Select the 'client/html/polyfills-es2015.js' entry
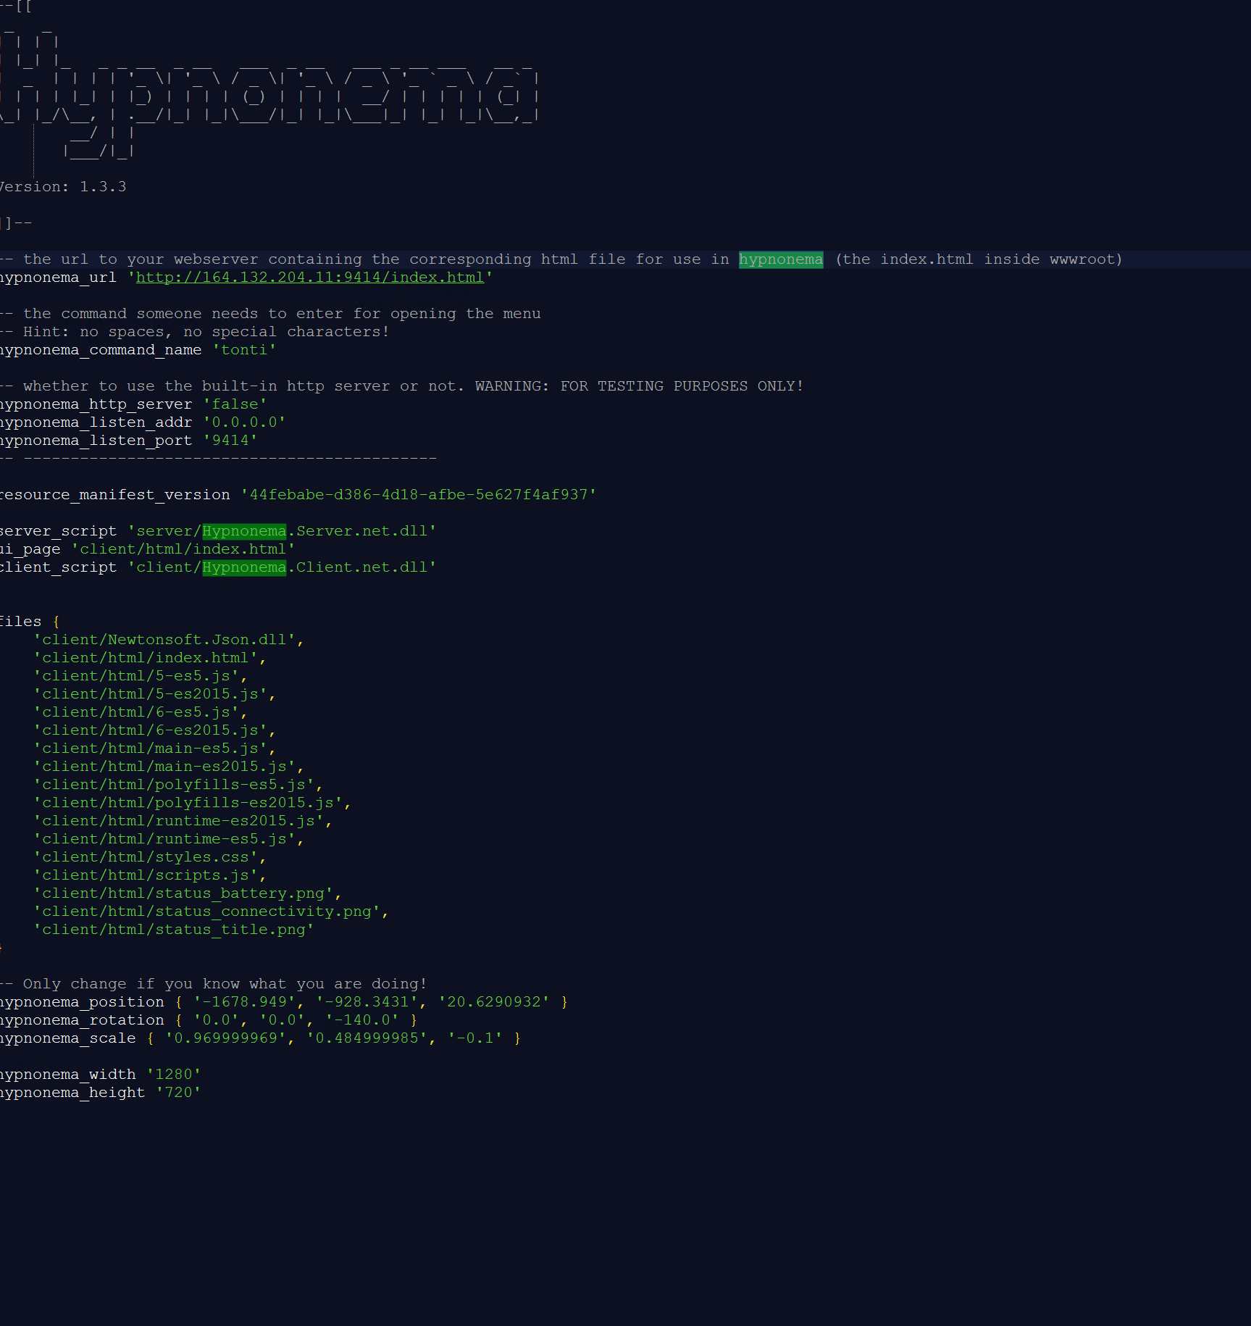The width and height of the screenshot is (1251, 1326). 188,803
